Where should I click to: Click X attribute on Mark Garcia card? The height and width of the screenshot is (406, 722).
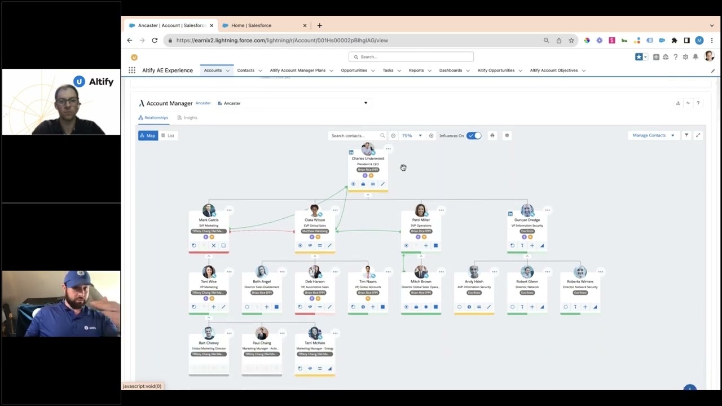[x=213, y=245]
